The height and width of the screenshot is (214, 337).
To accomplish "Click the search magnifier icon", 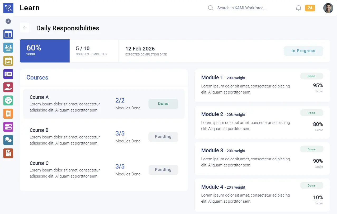I will point(211,8).
